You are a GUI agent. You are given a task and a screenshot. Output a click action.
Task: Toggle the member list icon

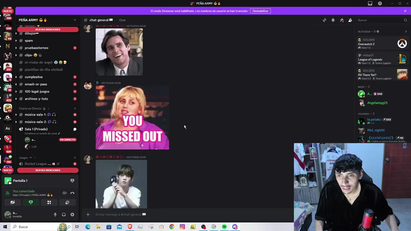tap(350, 20)
